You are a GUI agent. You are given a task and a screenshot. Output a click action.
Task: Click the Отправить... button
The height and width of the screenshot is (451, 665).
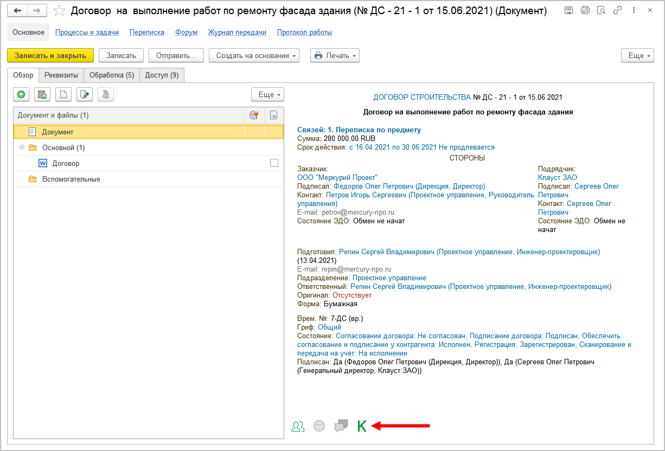click(x=176, y=56)
